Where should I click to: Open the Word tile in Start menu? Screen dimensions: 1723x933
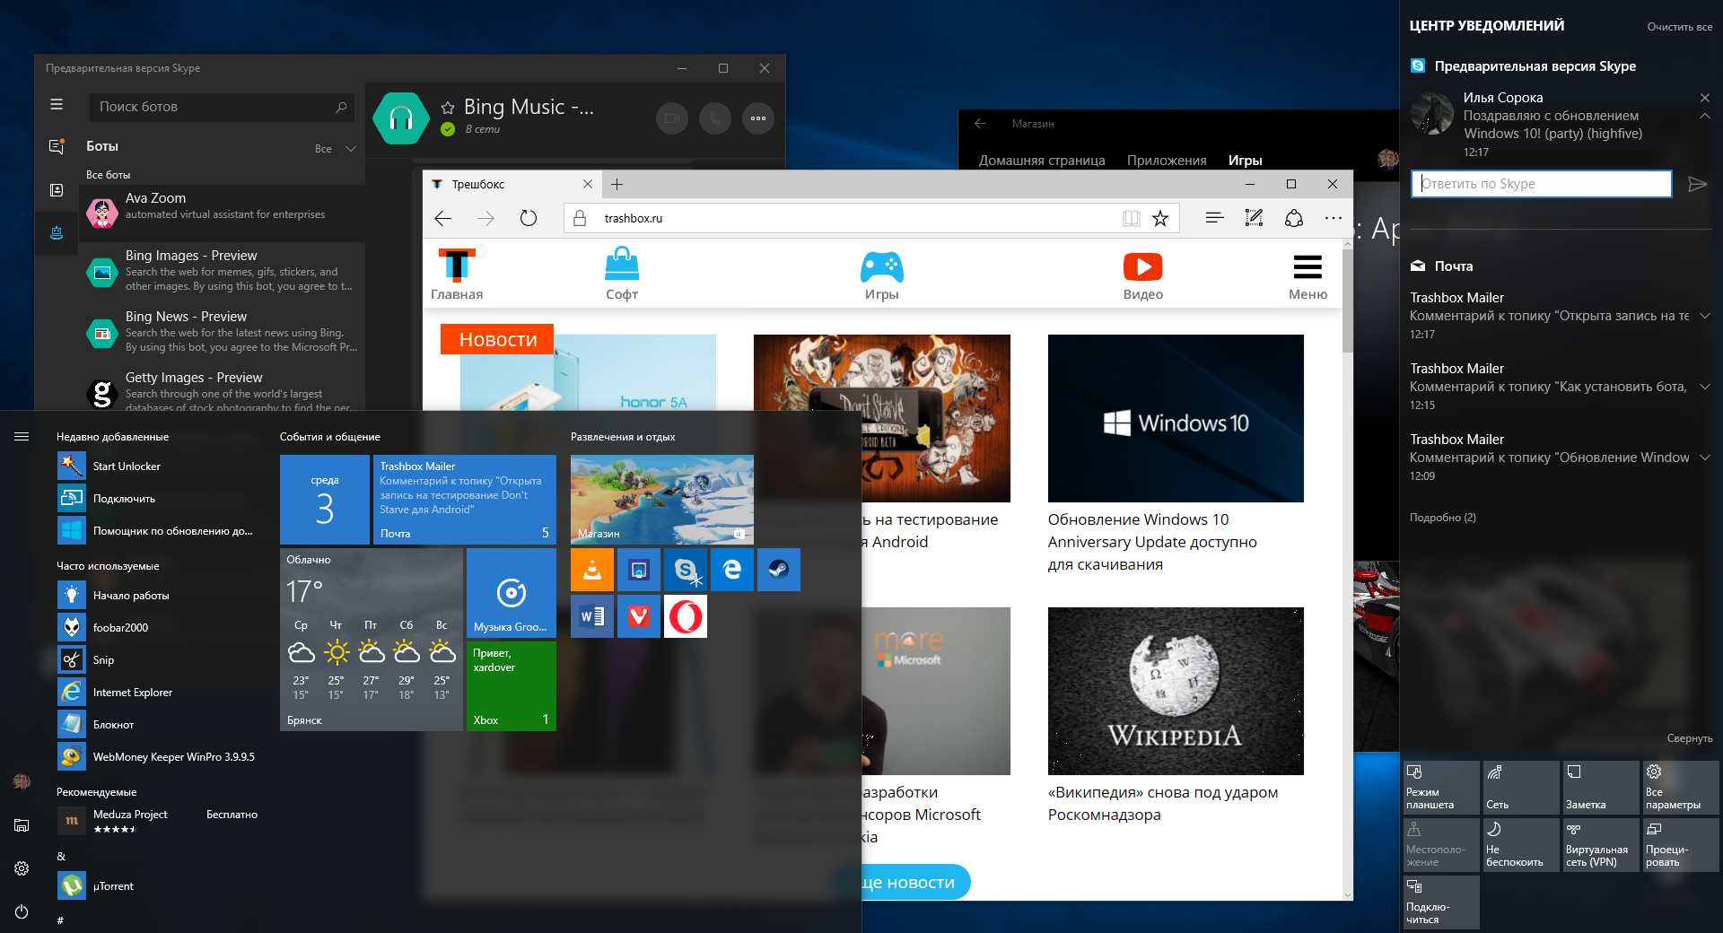pos(592,616)
